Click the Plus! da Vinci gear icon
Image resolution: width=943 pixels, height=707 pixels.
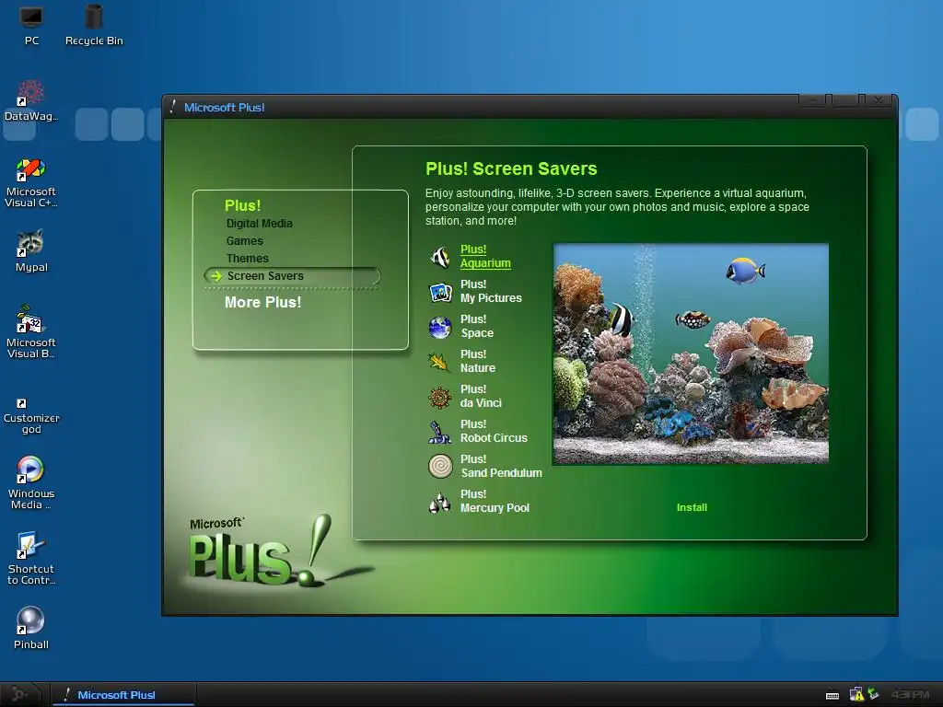(x=440, y=398)
